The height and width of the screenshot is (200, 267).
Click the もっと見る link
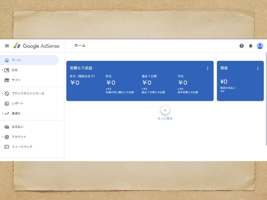point(165,118)
